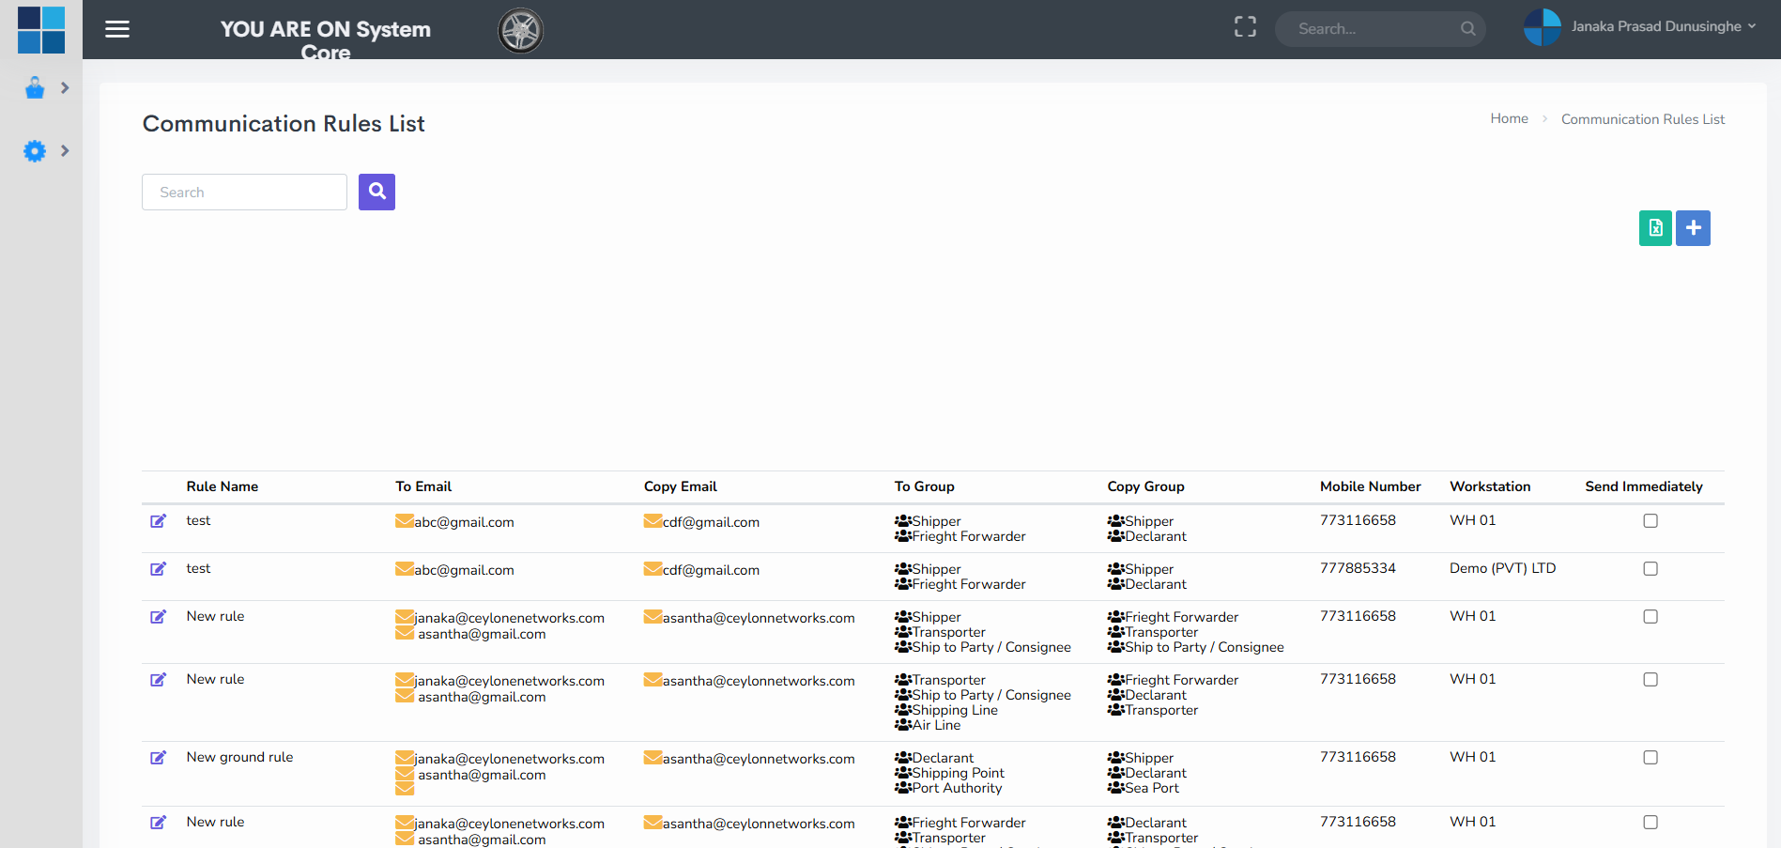This screenshot has width=1781, height=848.
Task: Click Communication Rules List breadcrumb
Action: click(1642, 119)
